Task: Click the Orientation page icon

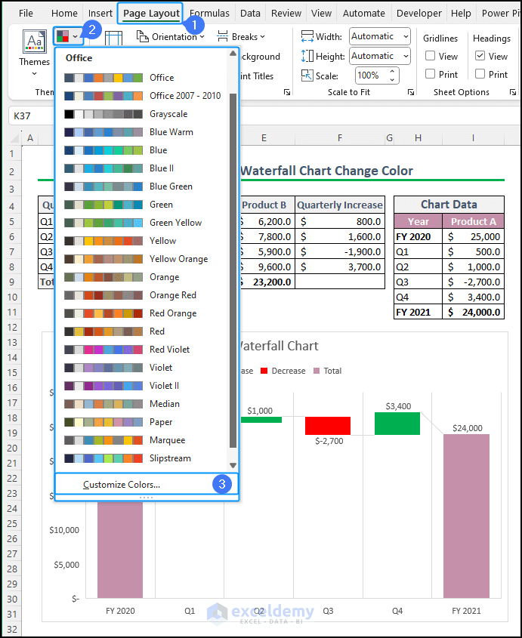Action: 142,37
